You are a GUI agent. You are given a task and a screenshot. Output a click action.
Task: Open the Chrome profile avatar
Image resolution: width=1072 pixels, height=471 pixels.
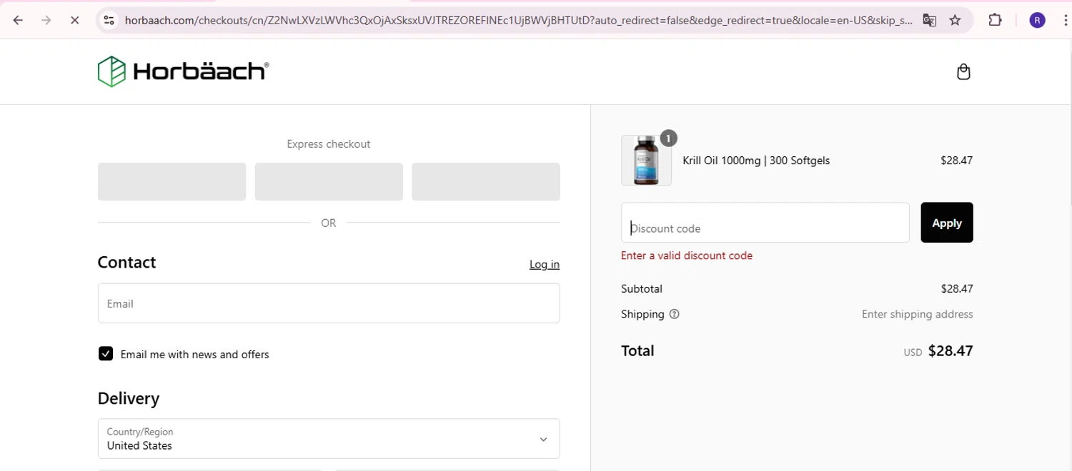pyautogui.click(x=1037, y=20)
